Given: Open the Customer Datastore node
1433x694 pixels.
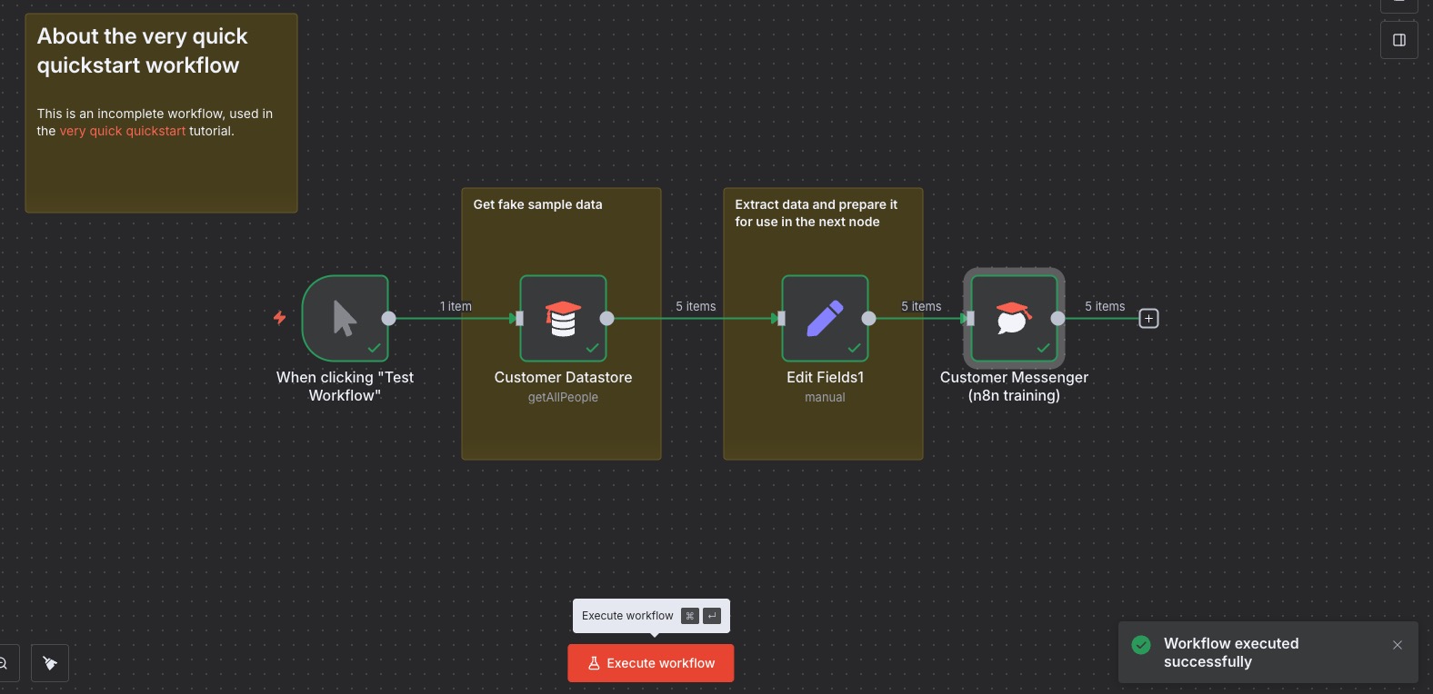Looking at the screenshot, I should pyautogui.click(x=563, y=318).
